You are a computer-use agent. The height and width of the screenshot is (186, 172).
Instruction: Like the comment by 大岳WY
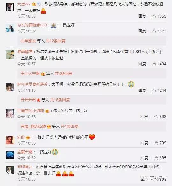pyautogui.click(x=154, y=16)
